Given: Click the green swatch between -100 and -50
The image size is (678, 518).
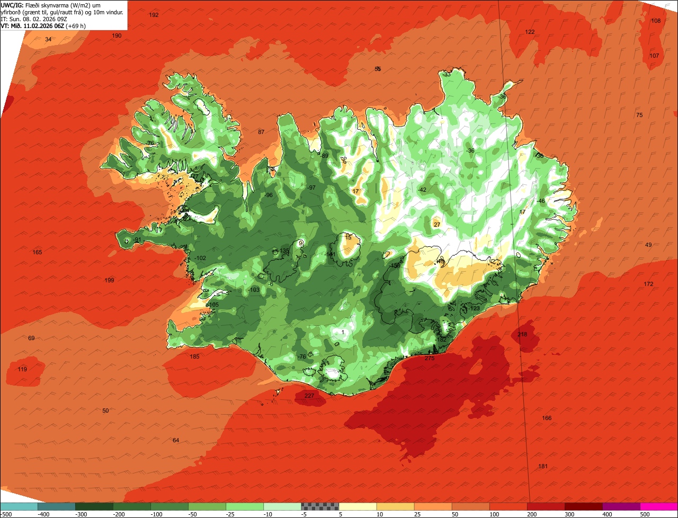Looking at the screenshot, I should click(x=169, y=506).
